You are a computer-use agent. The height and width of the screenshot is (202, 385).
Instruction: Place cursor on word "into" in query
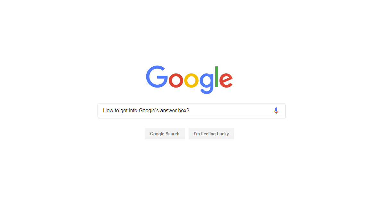133,111
